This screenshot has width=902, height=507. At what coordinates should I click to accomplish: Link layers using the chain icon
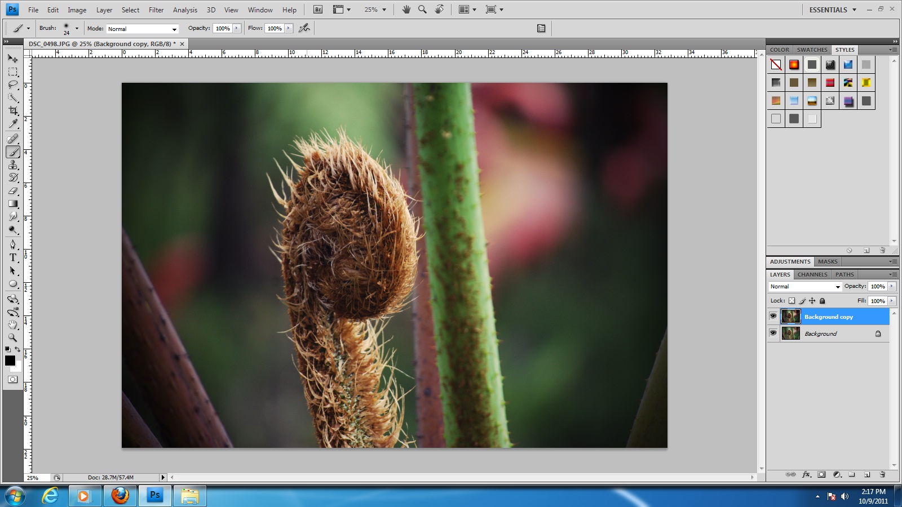(x=791, y=474)
